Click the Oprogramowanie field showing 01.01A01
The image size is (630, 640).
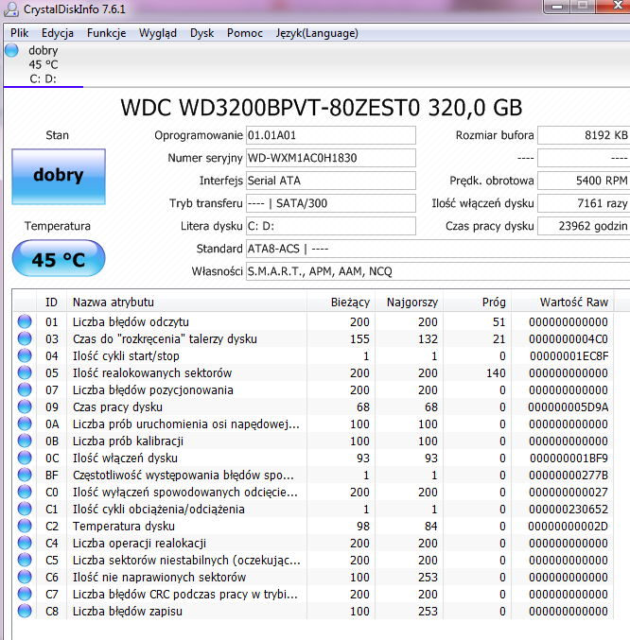pyautogui.click(x=331, y=135)
